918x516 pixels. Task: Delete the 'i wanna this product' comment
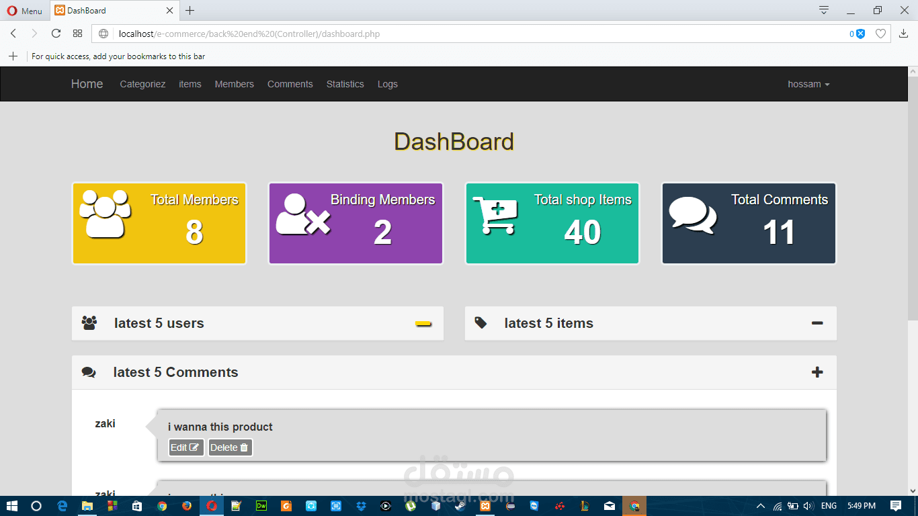pos(230,447)
